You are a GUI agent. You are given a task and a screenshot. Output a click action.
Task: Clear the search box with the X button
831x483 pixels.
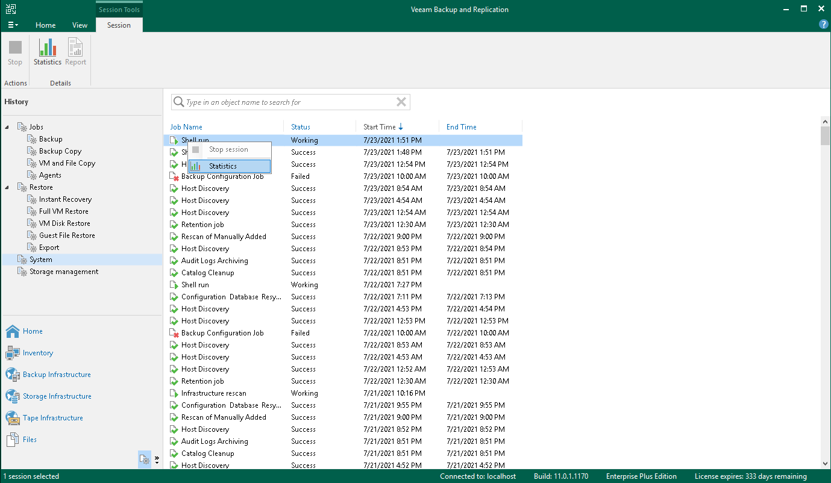pyautogui.click(x=401, y=102)
